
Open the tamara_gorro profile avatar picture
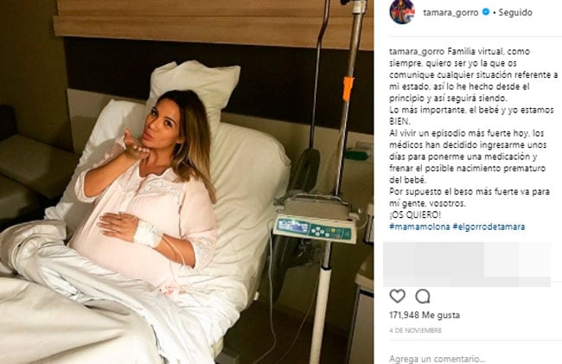[x=402, y=12]
